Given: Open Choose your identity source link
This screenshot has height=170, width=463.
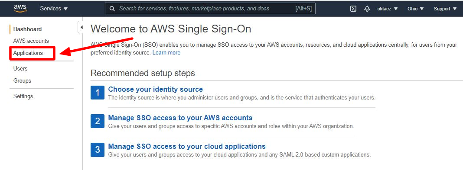Looking at the screenshot, I should click(x=156, y=89).
